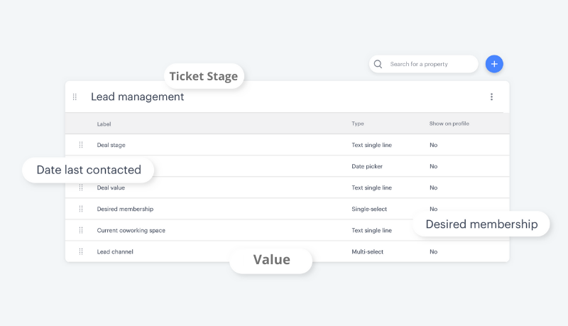Image resolution: width=568 pixels, height=326 pixels.
Task: Select the Date last contacted floating tag
Action: point(89,170)
